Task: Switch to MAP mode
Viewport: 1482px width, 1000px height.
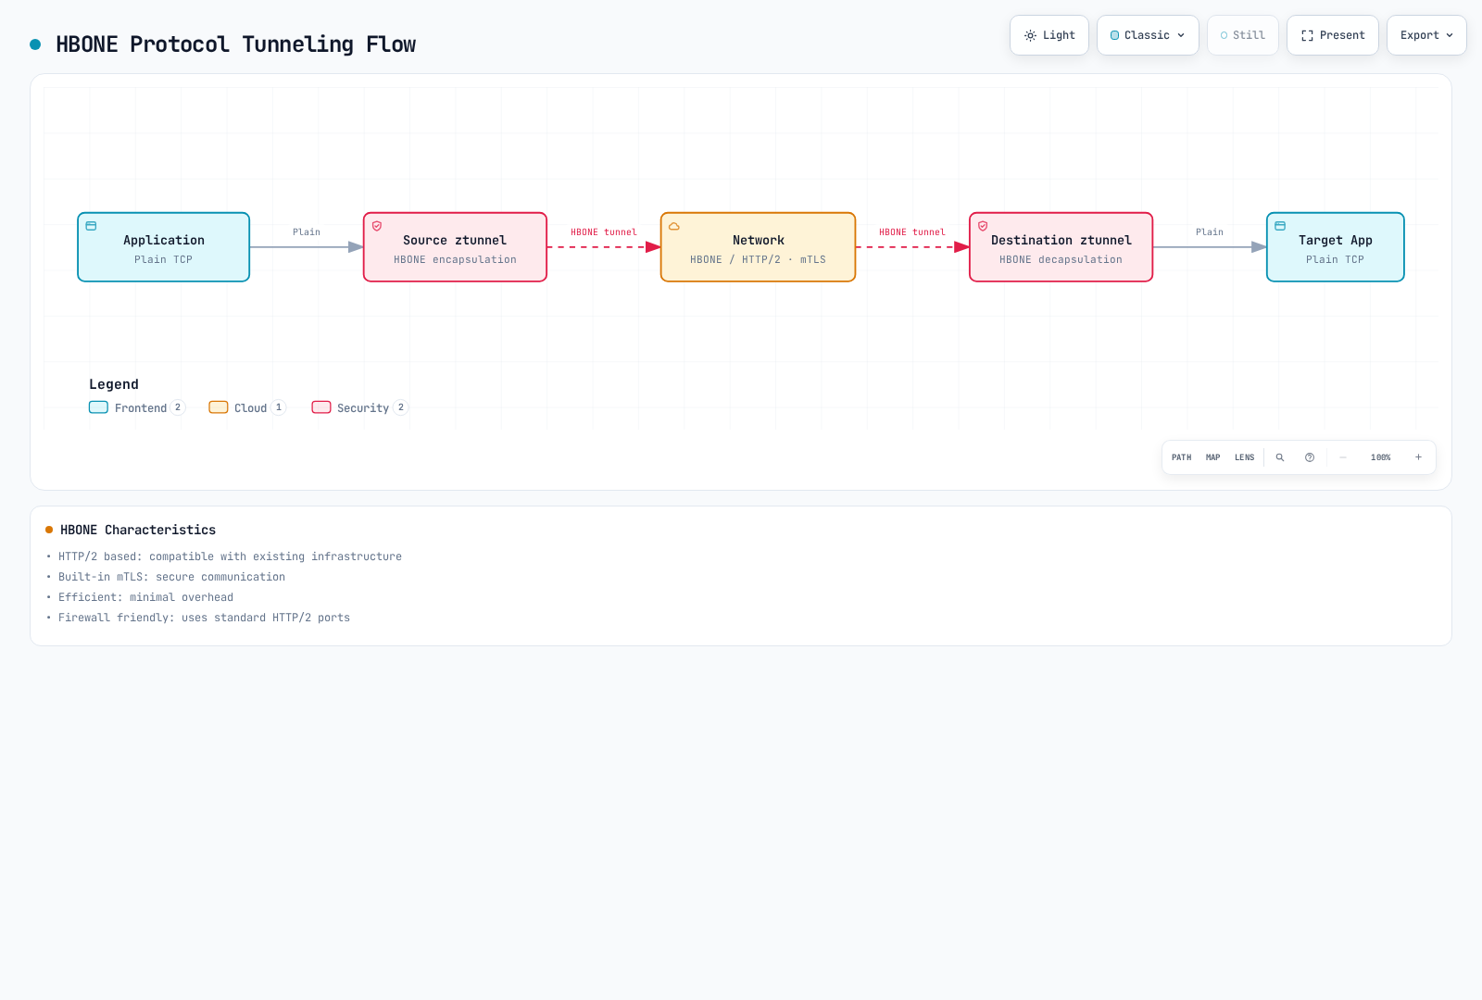Action: 1212,457
